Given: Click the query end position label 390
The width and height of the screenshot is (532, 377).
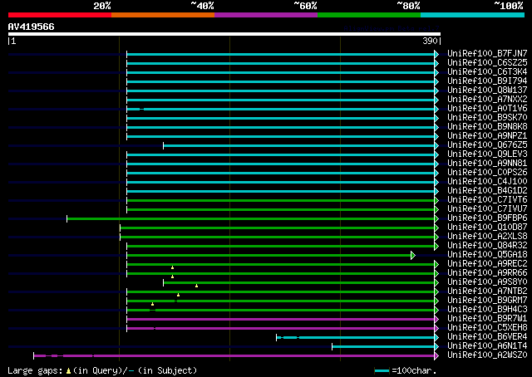Looking at the screenshot, I should click(x=430, y=41).
